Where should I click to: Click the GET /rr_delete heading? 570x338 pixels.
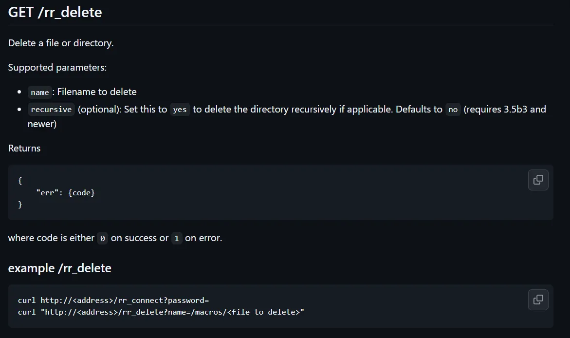(x=55, y=12)
